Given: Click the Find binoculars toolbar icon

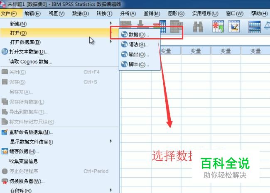Looking at the screenshot, I should (198, 27).
